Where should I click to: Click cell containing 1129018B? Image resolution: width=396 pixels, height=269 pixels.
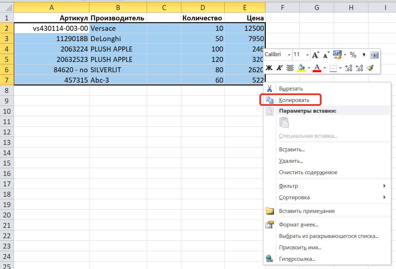tap(52, 39)
